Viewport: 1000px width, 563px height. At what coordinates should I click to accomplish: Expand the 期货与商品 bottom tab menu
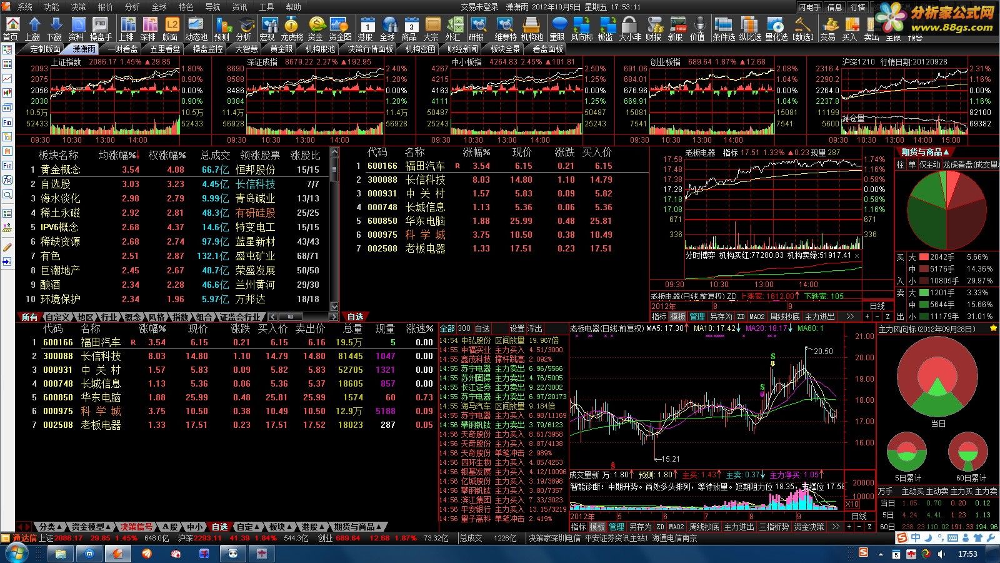click(357, 527)
